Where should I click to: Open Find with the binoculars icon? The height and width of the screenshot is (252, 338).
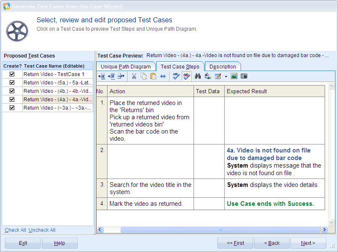click(x=198, y=76)
